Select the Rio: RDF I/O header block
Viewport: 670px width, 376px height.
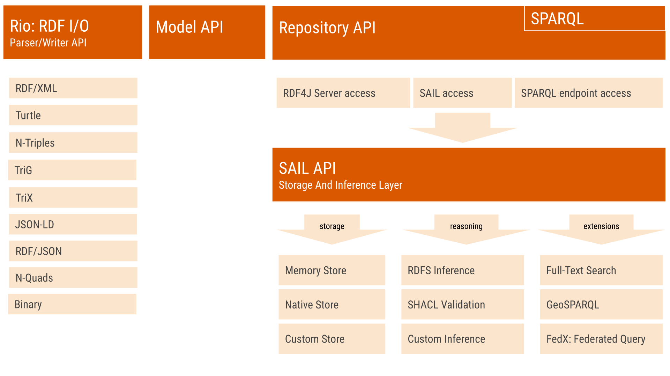click(72, 31)
